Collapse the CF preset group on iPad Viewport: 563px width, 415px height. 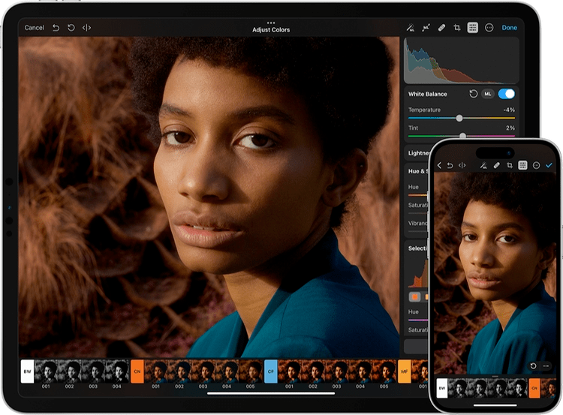pos(271,371)
